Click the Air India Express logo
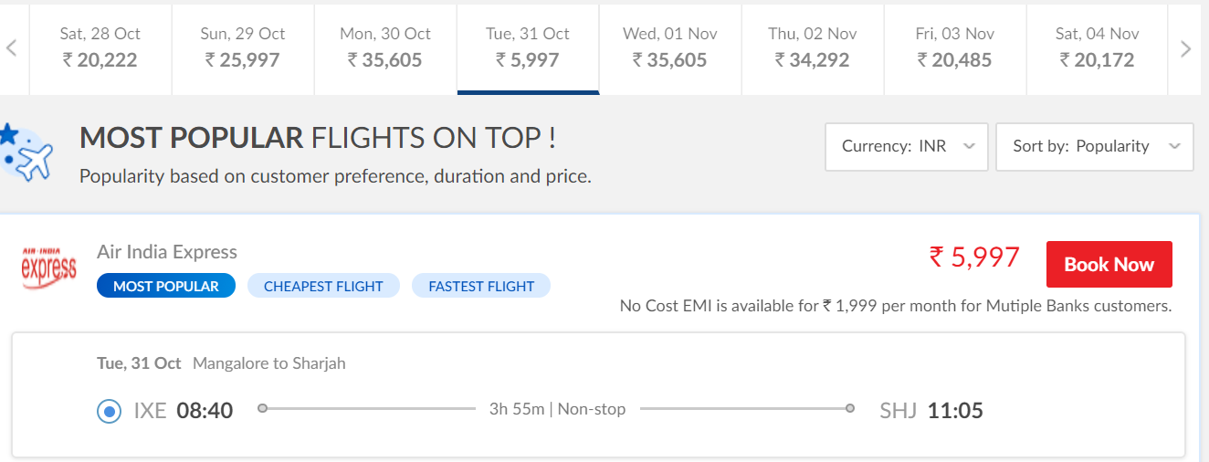 48,268
